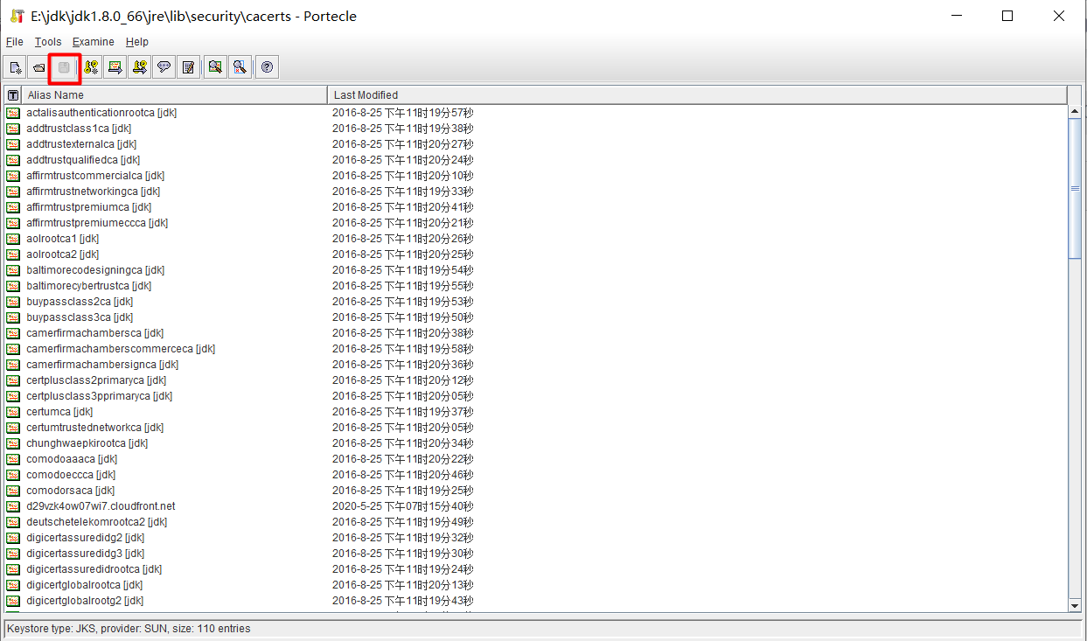Click the Examine Certificate toolbar icon

(x=215, y=66)
